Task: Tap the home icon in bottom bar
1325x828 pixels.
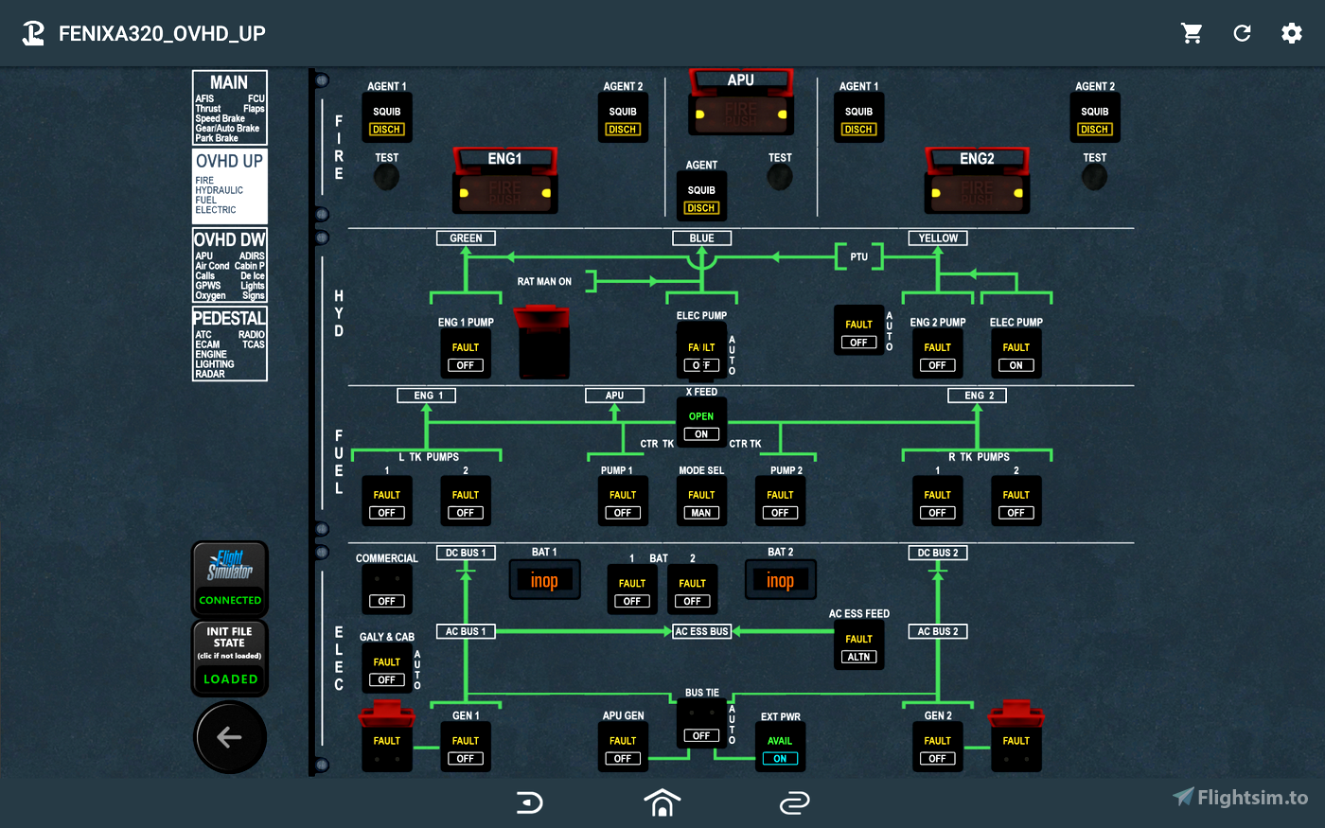Action: tap(662, 802)
